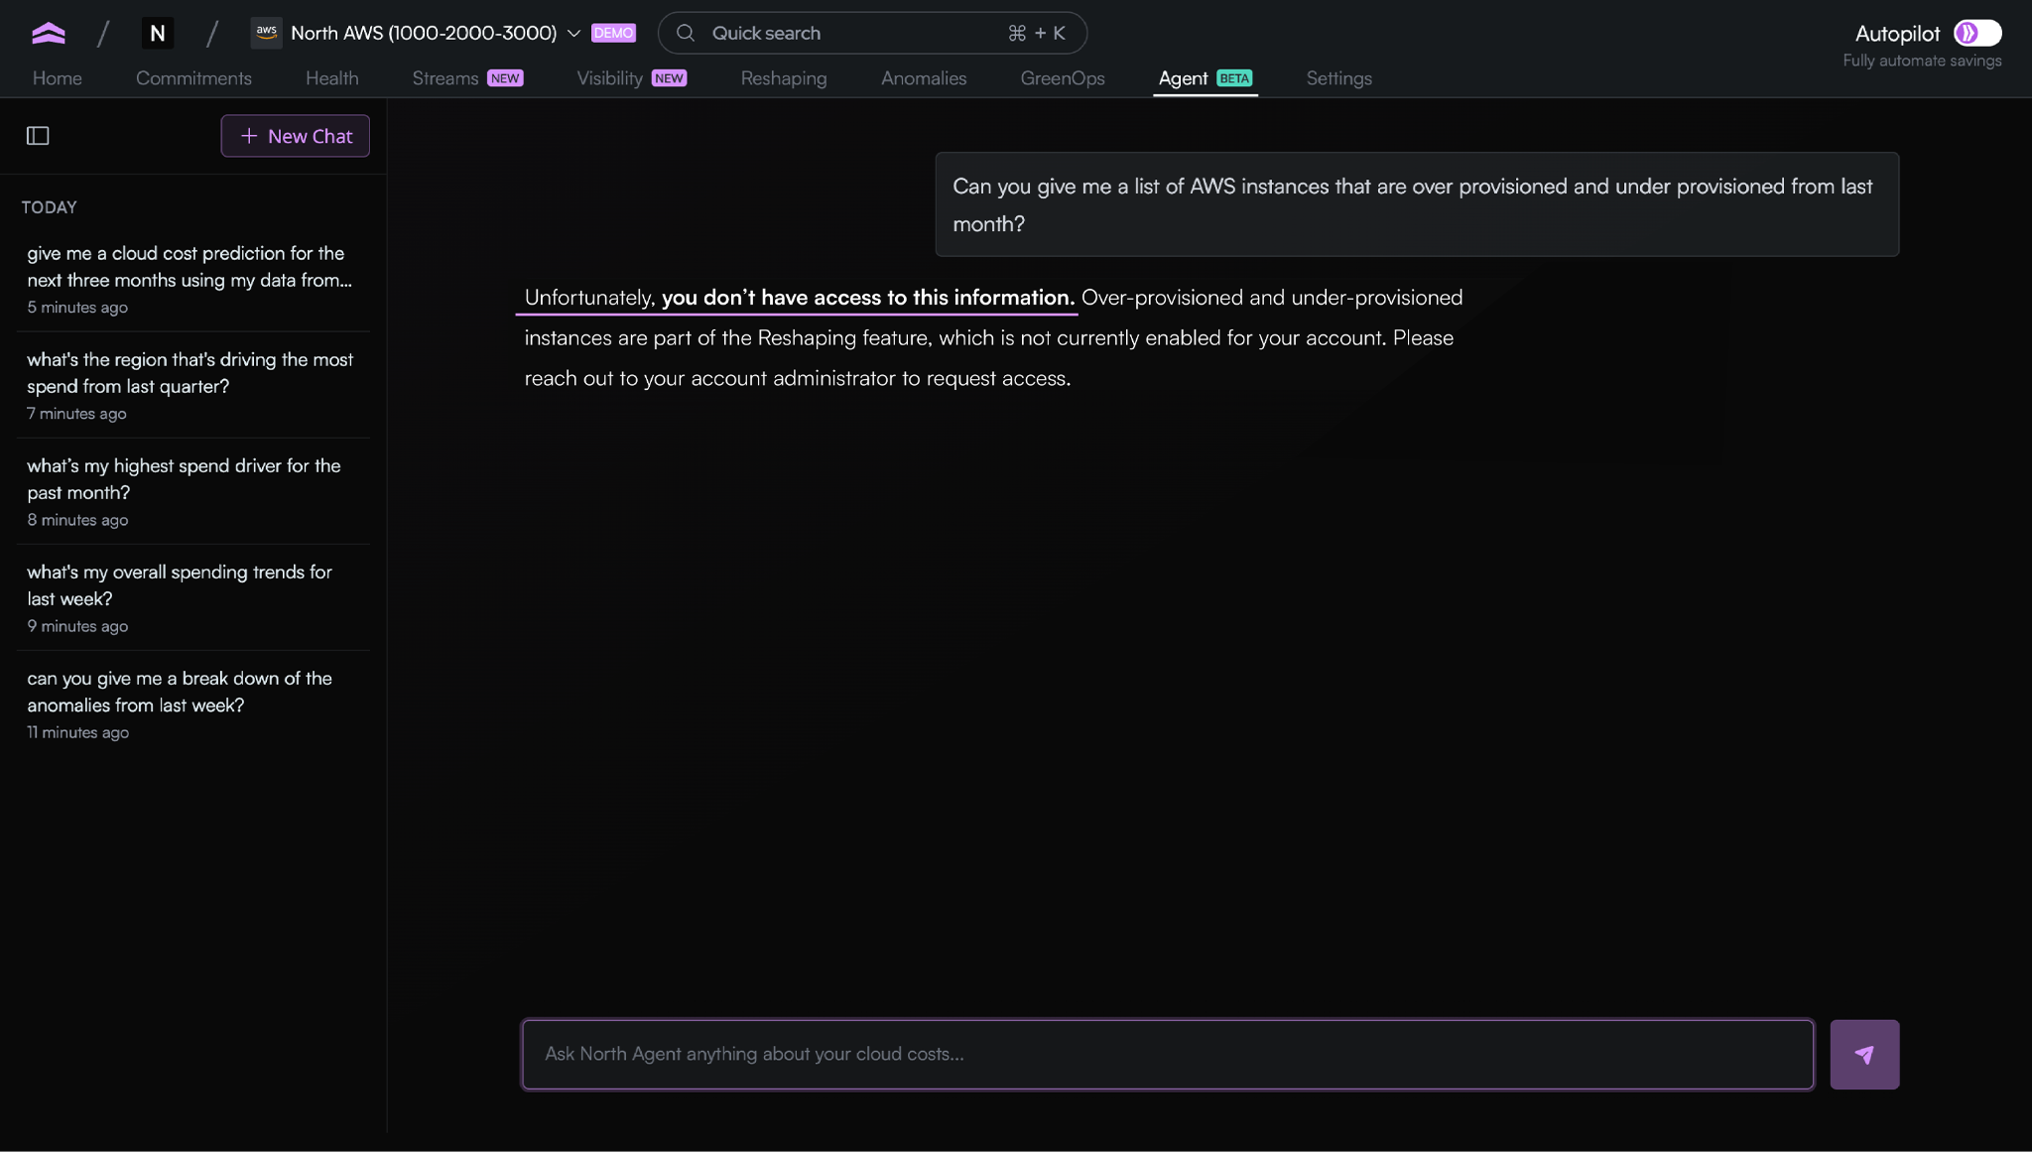
Task: Open the Reshaping tab
Action: click(783, 78)
